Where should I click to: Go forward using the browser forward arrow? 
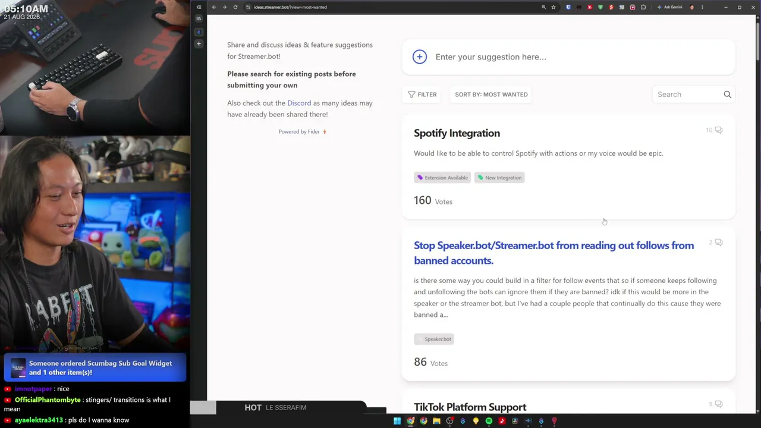(225, 7)
